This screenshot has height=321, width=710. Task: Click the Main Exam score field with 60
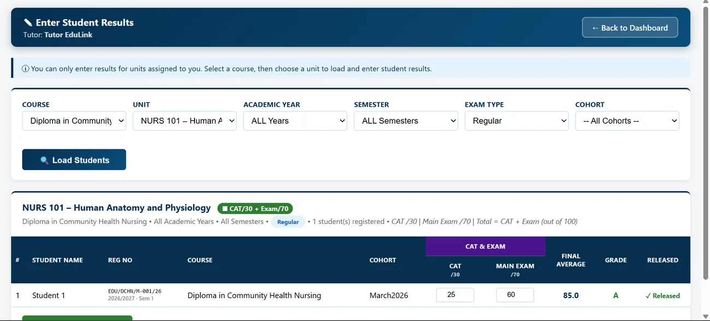[515, 295]
